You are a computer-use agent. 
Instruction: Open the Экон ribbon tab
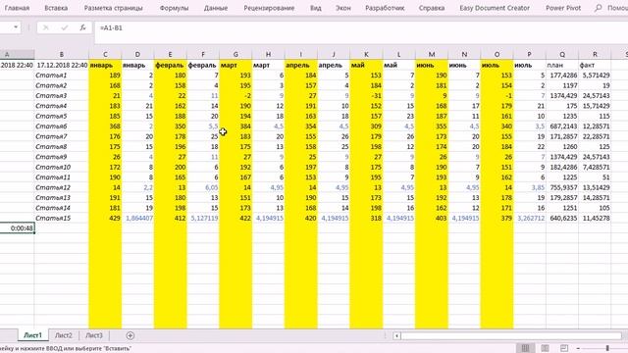point(342,8)
